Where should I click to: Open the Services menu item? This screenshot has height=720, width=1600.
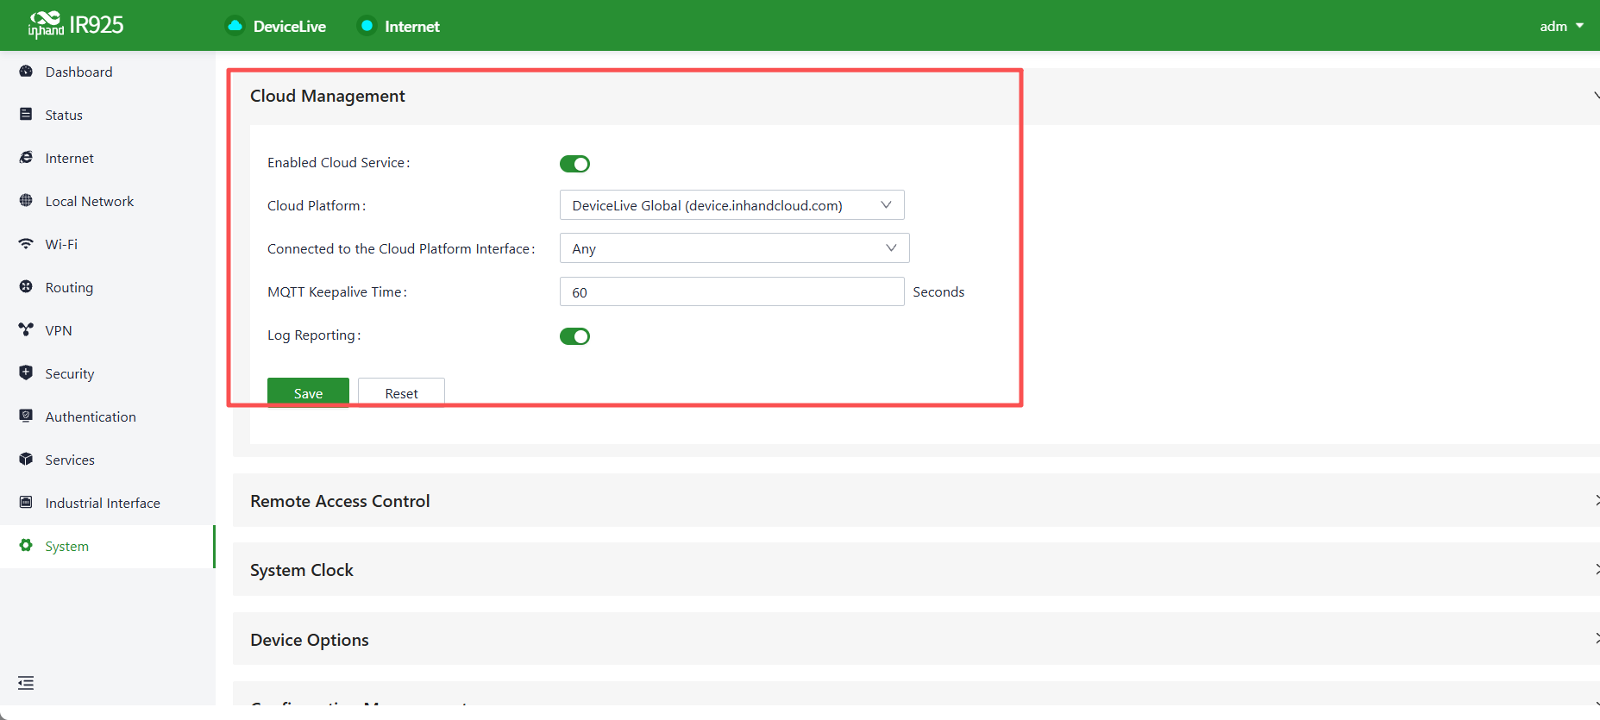107,460
